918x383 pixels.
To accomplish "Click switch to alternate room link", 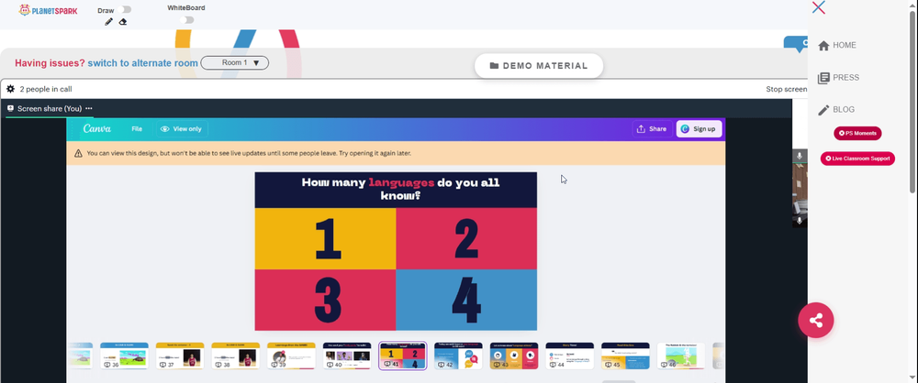I will pos(143,63).
